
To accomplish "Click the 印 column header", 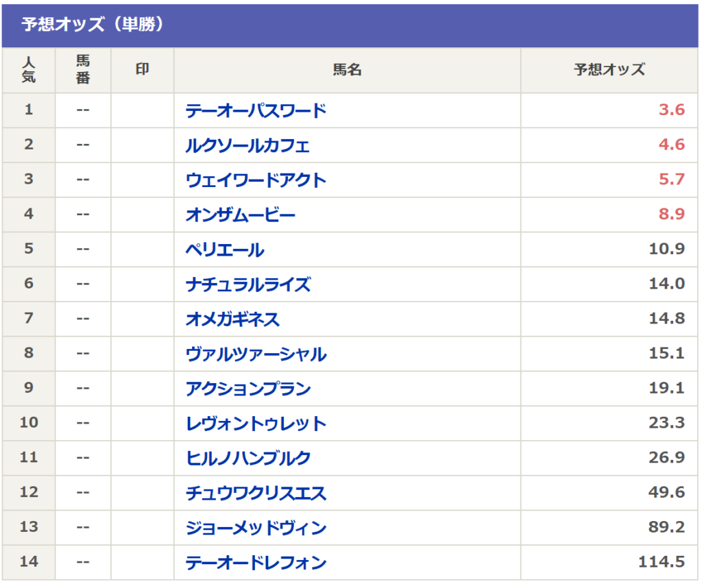I will tap(143, 70).
